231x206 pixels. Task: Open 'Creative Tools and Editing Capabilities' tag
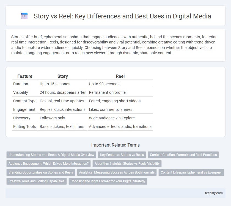pos(37,181)
